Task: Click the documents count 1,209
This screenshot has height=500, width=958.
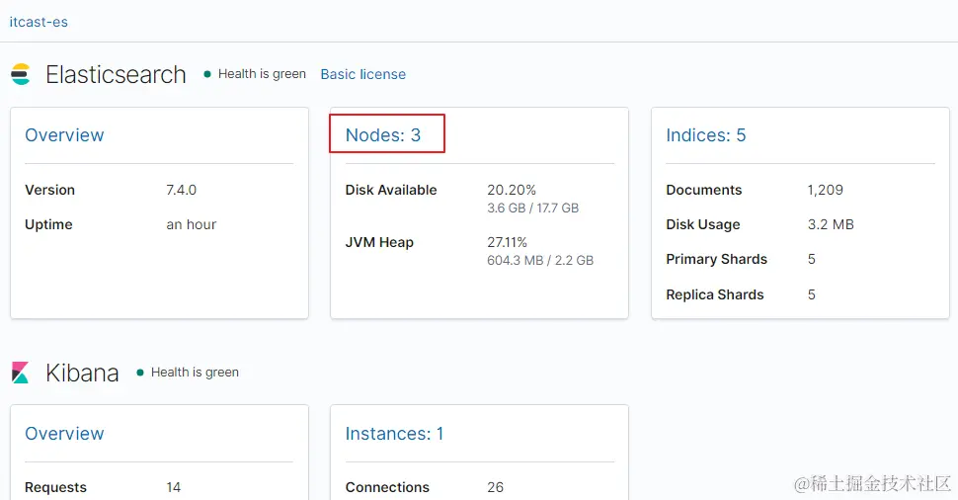Action: coord(826,190)
